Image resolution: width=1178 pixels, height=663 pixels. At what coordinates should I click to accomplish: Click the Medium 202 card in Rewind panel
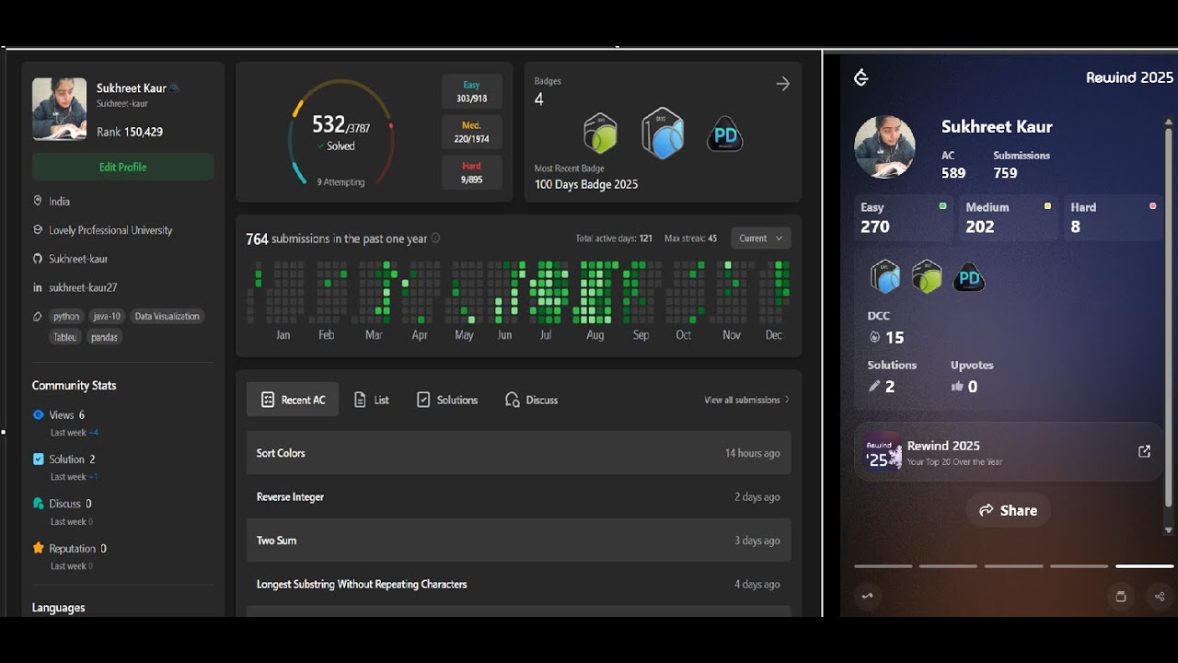1009,217
